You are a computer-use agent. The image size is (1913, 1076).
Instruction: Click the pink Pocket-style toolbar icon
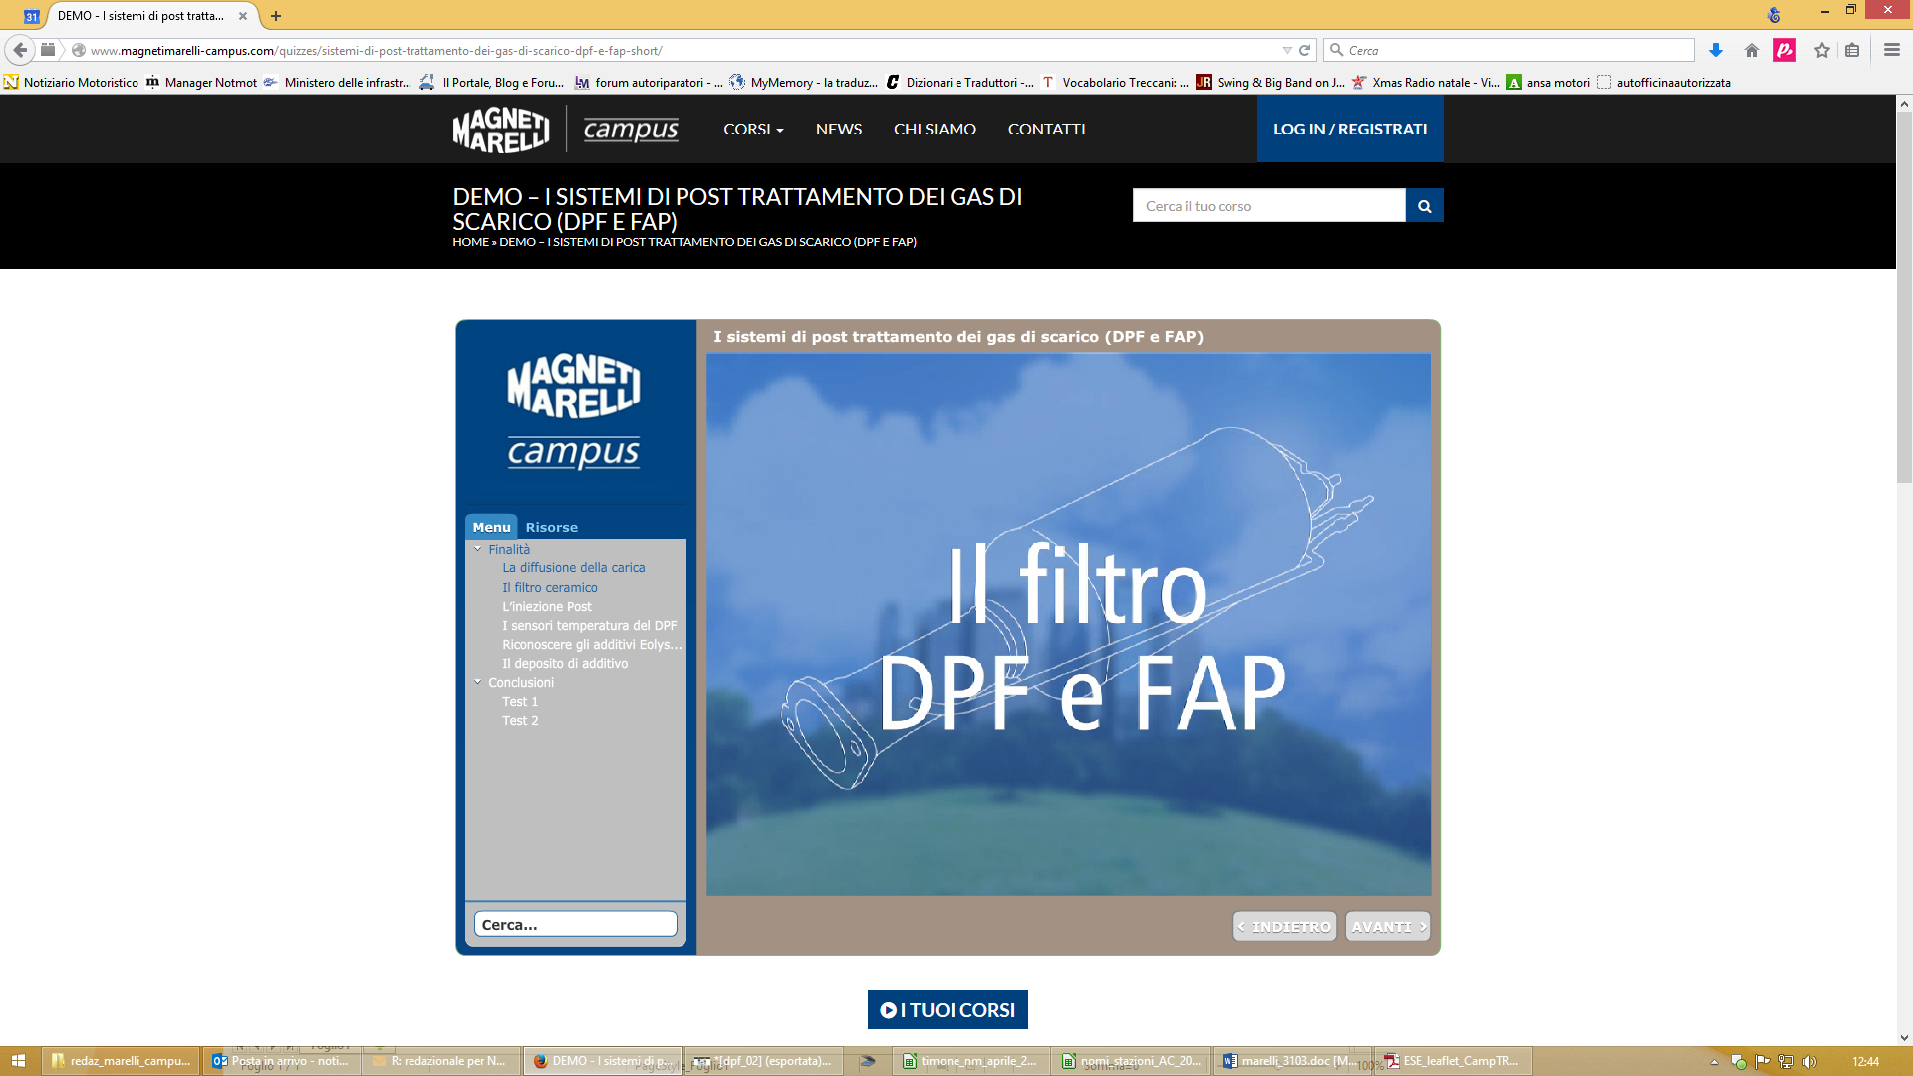click(x=1784, y=50)
